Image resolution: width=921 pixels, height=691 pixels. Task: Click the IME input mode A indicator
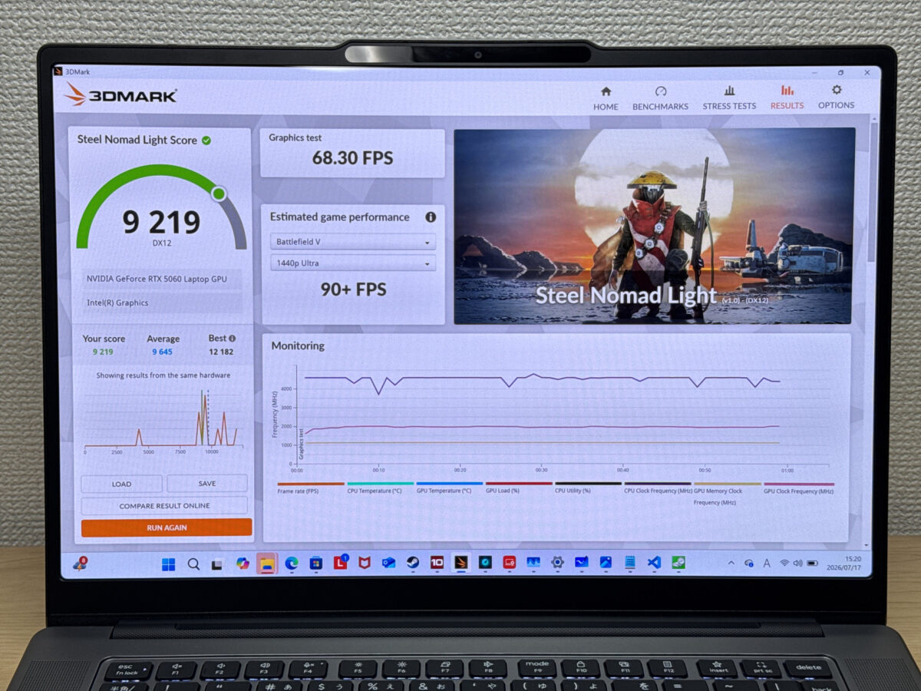point(767,563)
